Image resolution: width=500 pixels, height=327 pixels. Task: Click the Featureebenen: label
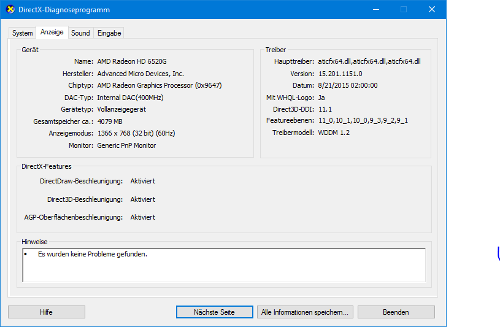290,121
